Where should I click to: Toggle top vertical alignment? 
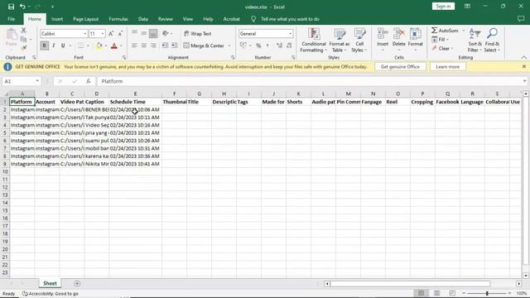coord(134,33)
